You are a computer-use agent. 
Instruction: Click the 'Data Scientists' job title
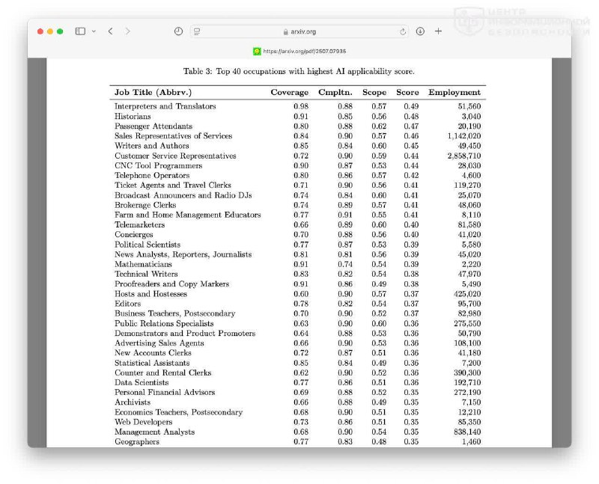point(142,382)
